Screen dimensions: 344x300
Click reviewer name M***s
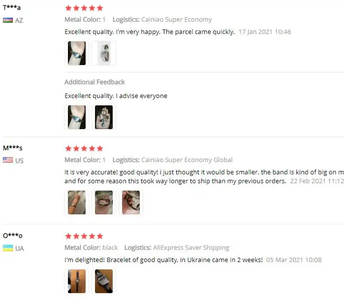pos(12,148)
